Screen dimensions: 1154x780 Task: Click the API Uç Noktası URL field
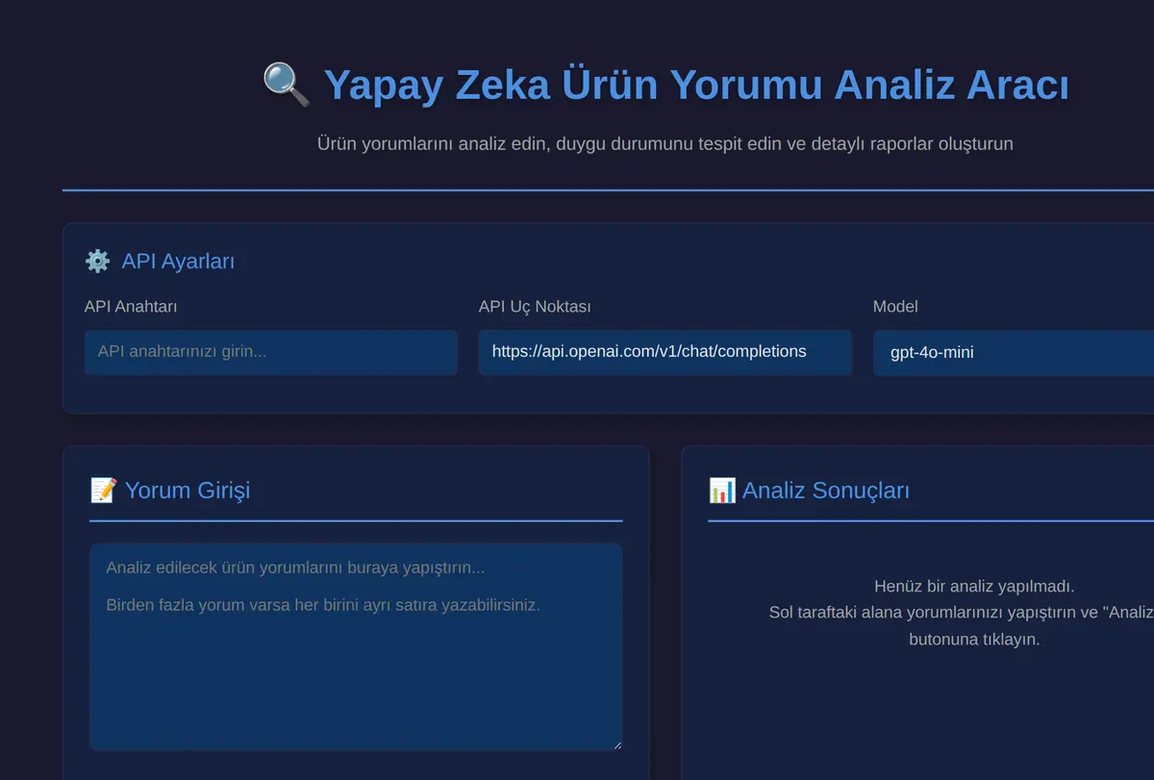(x=665, y=352)
